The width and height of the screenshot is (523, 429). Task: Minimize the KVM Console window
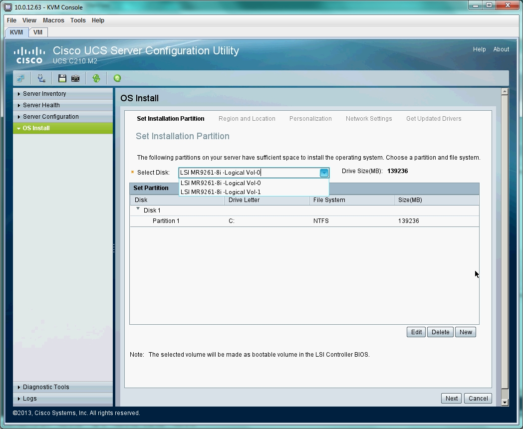point(476,5)
